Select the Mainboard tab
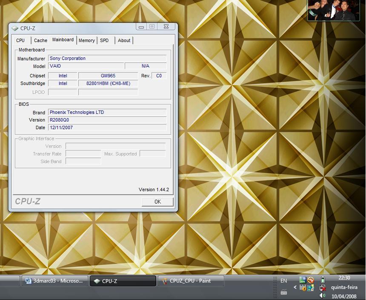 tap(63, 40)
